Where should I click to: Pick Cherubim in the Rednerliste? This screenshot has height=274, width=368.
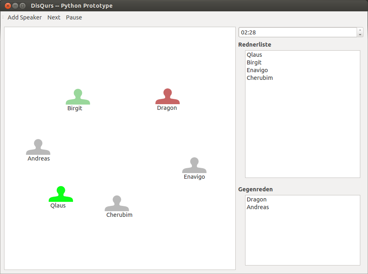(x=260, y=78)
